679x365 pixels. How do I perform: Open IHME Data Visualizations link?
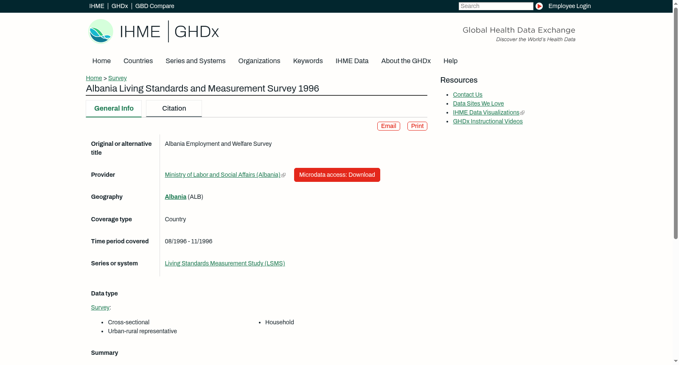[x=486, y=112]
